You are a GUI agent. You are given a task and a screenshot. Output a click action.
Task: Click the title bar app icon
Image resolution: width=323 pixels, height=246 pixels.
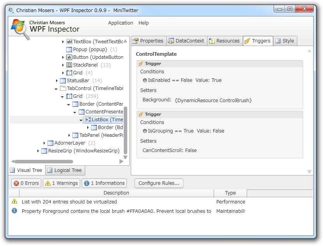11,10
